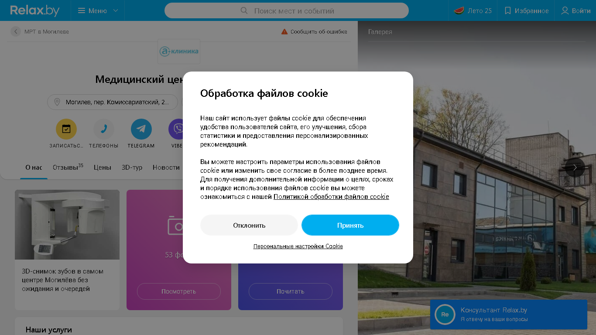Click the address Могилев, пер. Комиссариатский
Viewport: 596px width, 335px height.
click(x=113, y=102)
